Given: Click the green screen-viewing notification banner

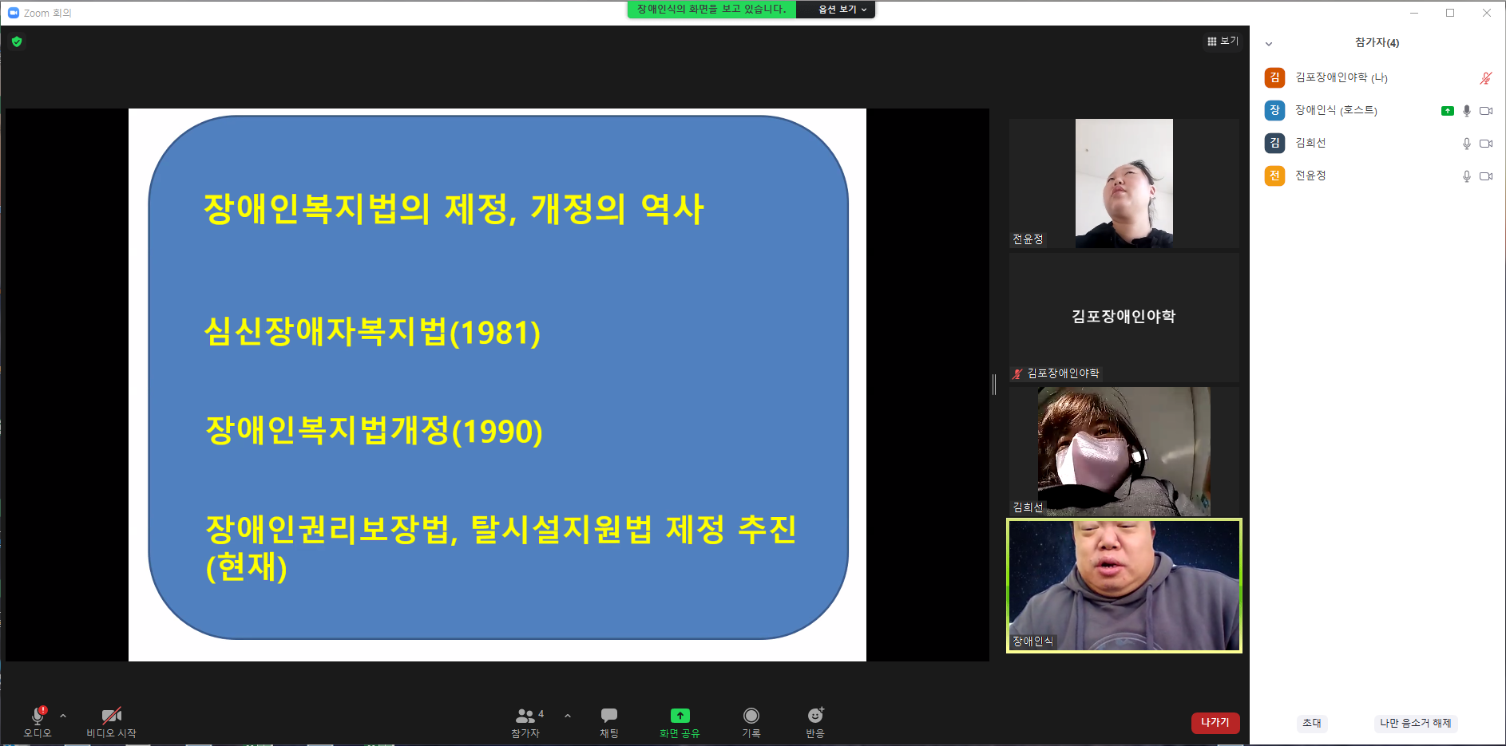Looking at the screenshot, I should point(711,10).
